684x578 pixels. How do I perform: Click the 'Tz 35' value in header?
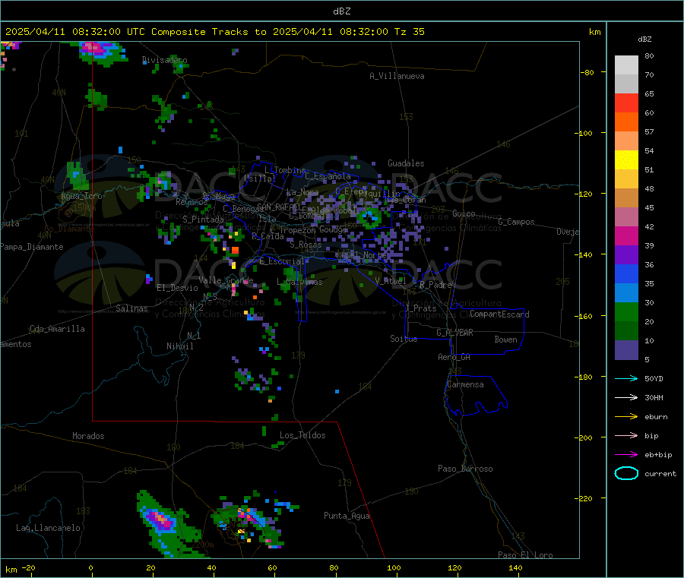coord(409,32)
